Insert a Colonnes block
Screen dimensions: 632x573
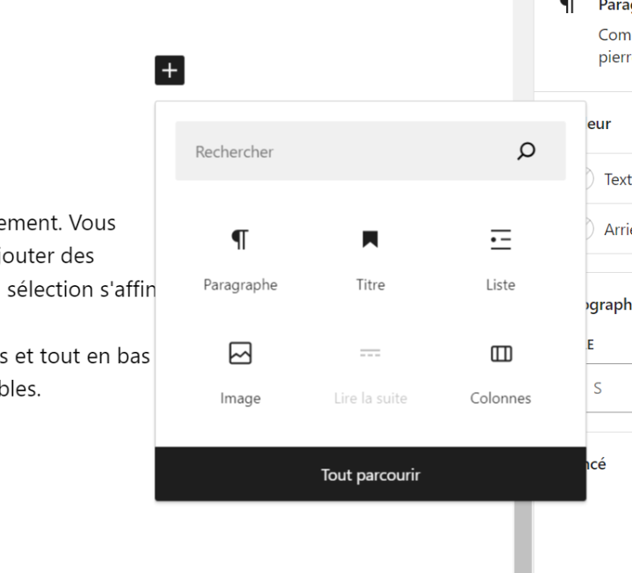[500, 373]
